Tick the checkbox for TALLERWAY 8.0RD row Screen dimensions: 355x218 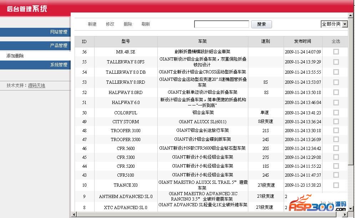tap(336, 82)
